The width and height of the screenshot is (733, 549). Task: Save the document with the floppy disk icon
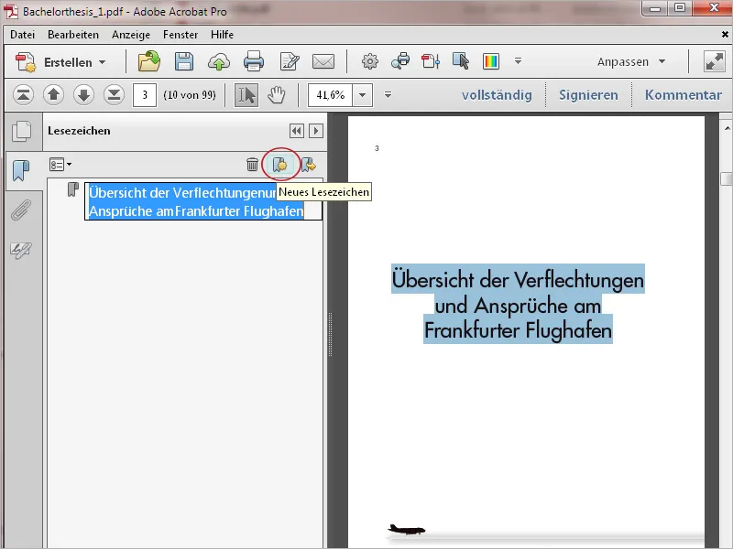tap(184, 61)
